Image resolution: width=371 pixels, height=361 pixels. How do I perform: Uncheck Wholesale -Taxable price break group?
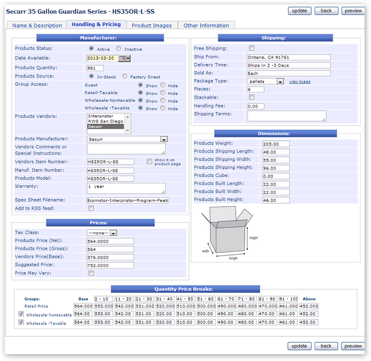(x=21, y=322)
